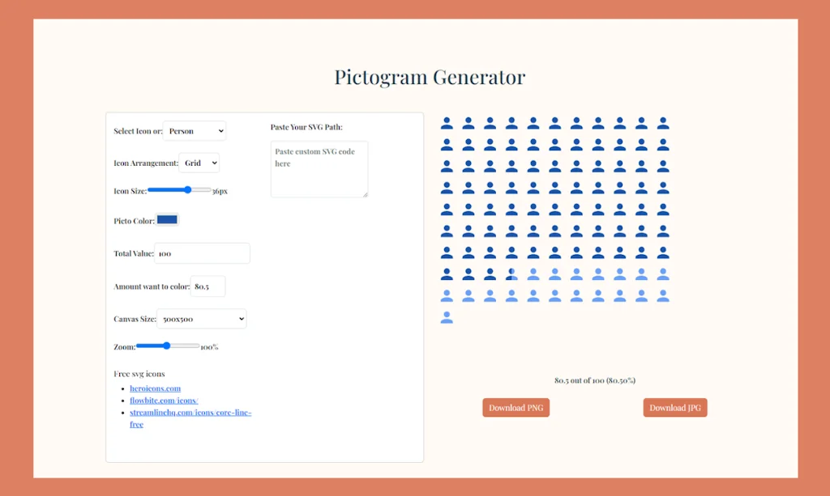Open the streamlinehq.com core-line-free link

click(x=190, y=412)
